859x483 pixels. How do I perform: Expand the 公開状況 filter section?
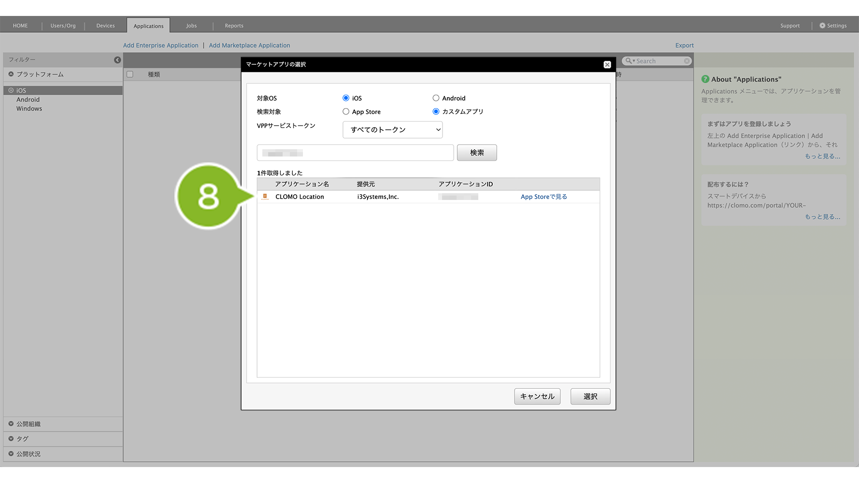11,454
